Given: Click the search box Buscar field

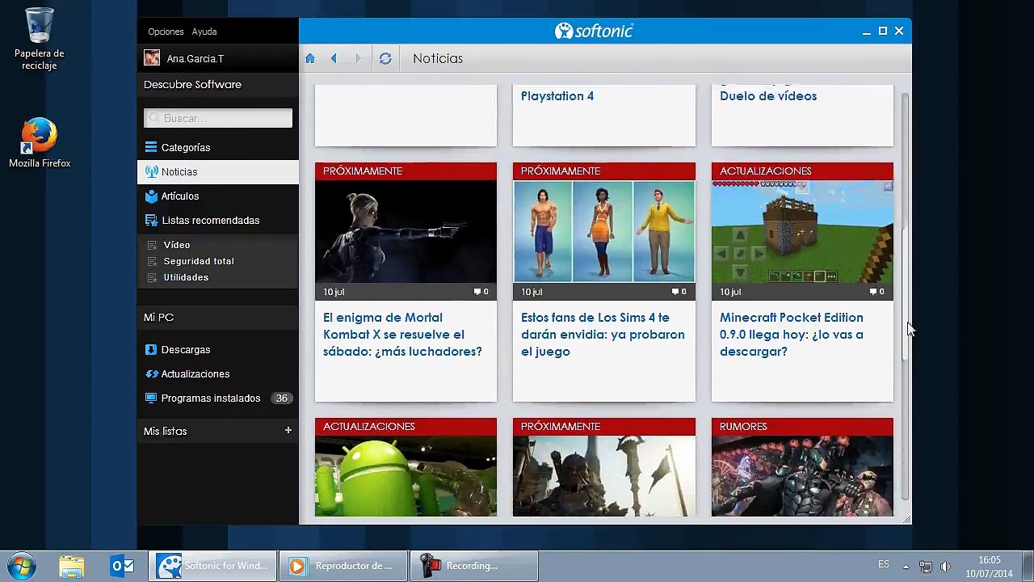Looking at the screenshot, I should click(218, 118).
